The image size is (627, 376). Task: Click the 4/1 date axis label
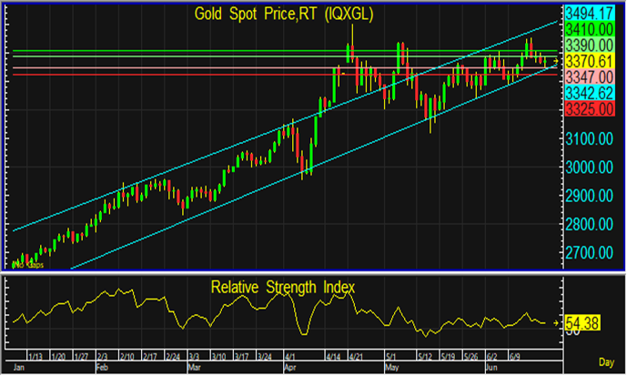[x=290, y=357]
